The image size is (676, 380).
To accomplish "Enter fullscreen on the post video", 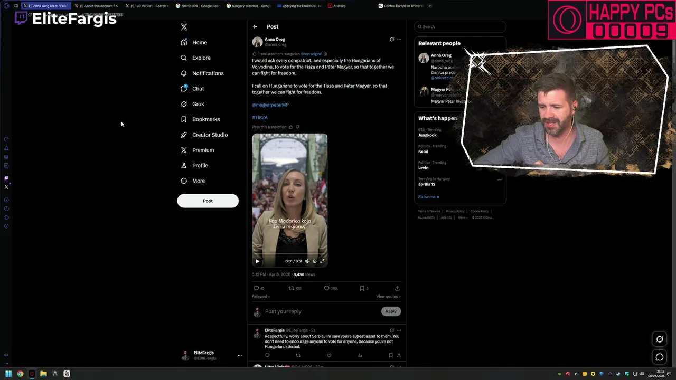I will coord(322,261).
